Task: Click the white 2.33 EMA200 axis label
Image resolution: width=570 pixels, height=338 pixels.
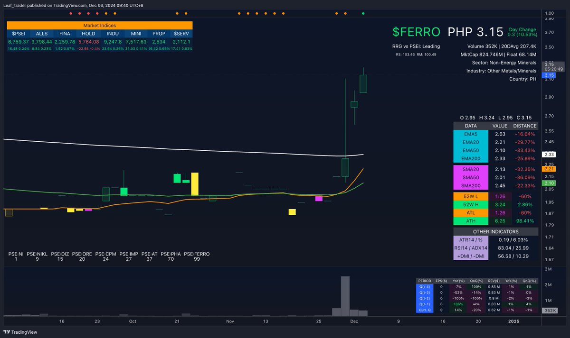Action: (550, 155)
